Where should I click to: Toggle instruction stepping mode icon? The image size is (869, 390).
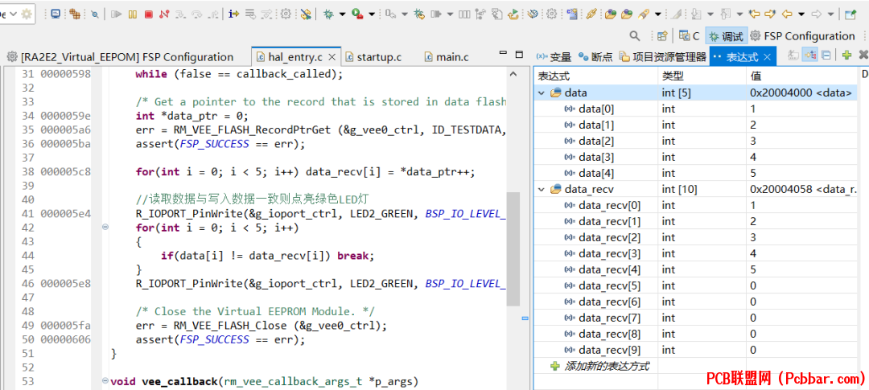[234, 14]
